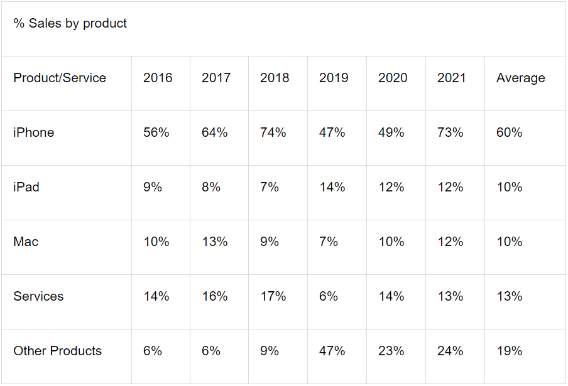
Task: Click Services' 2018 value of 17%
Action: click(273, 297)
